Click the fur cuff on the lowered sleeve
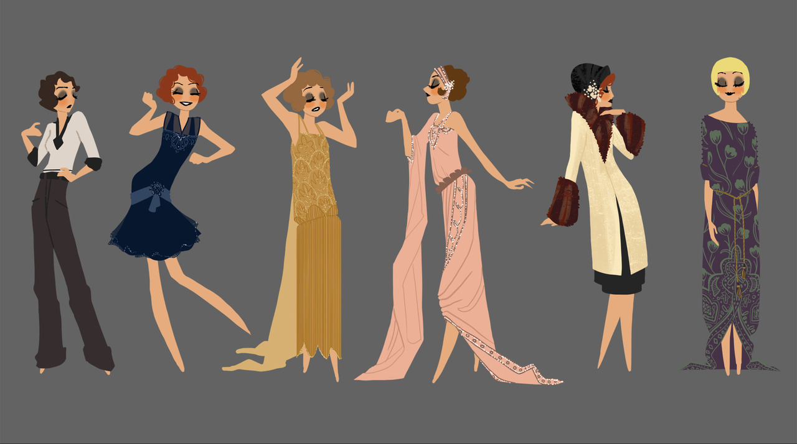Viewport: 797px width, 444px height. pyautogui.click(x=564, y=201)
